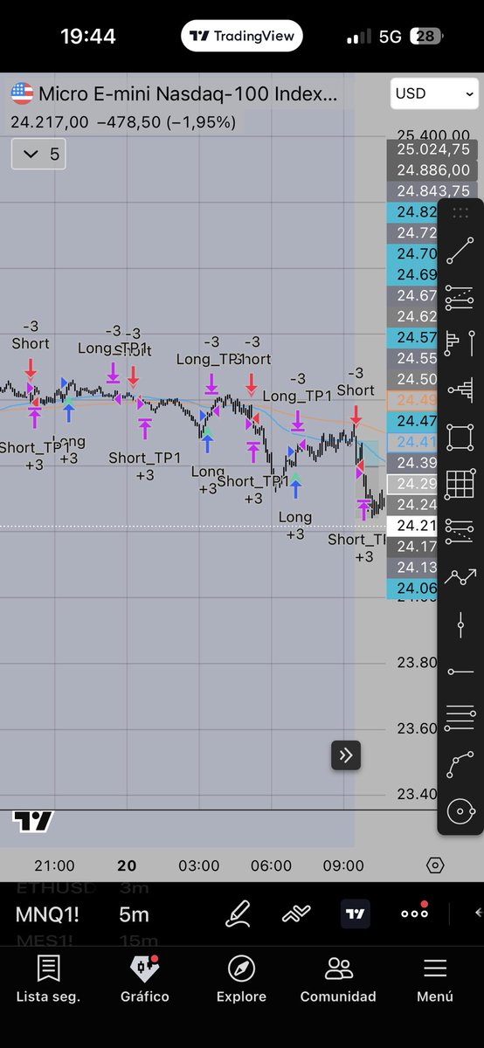Choose the fixed range volume profile tool
This screenshot has height=1048, width=484.
click(460, 343)
